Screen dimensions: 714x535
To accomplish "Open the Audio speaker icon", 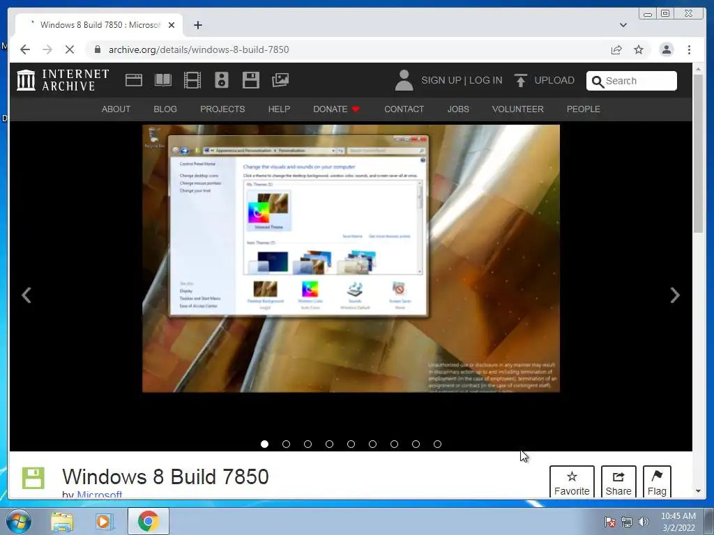I will tap(222, 80).
